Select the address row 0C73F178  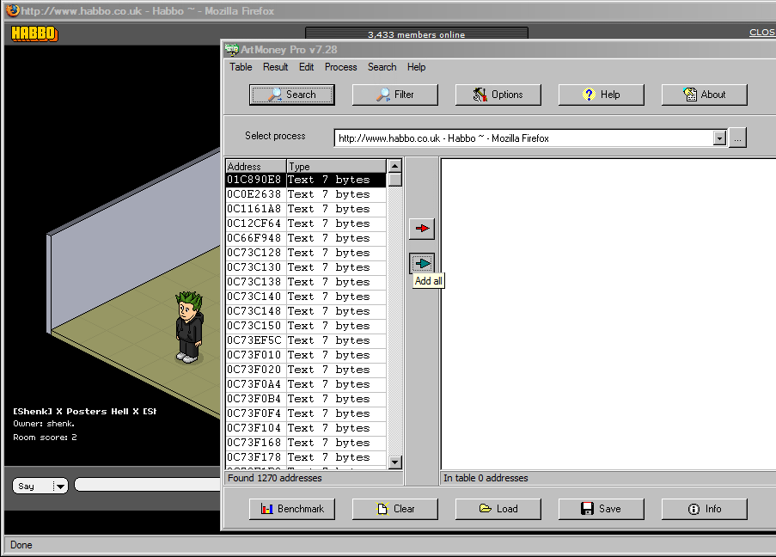[306, 457]
